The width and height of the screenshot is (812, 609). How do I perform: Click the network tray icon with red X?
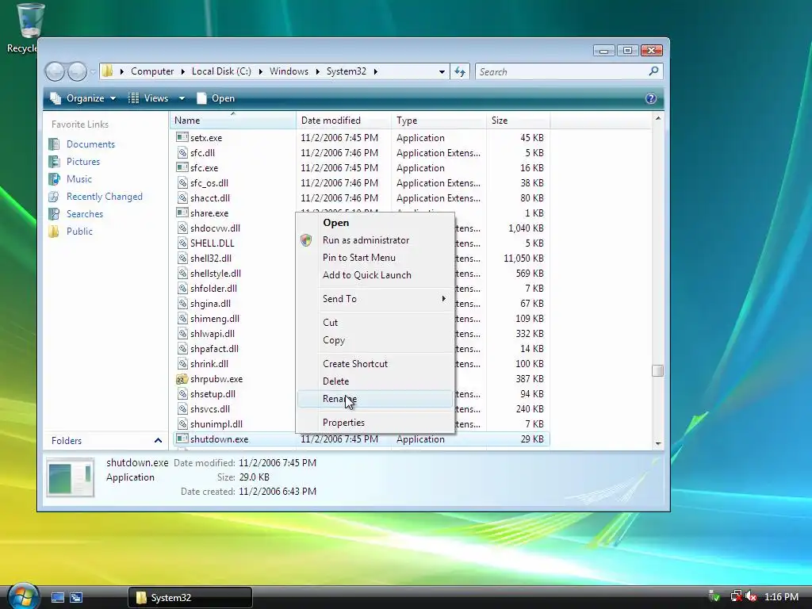736,596
